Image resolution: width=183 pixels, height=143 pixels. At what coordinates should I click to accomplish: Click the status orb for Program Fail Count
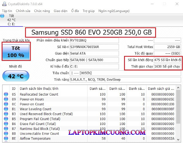tap(6, 119)
